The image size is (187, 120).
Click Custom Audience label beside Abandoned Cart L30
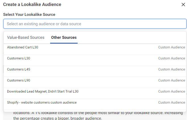pyautogui.click(x=171, y=47)
